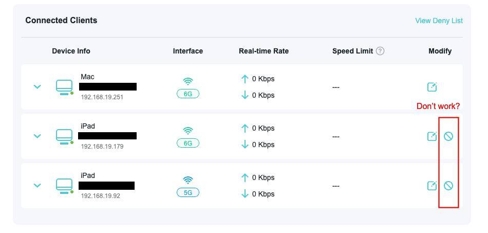Viewport: 488px width, 233px height.
Task: Click device icon for iPad 192.168.19.179
Action: coord(64,136)
